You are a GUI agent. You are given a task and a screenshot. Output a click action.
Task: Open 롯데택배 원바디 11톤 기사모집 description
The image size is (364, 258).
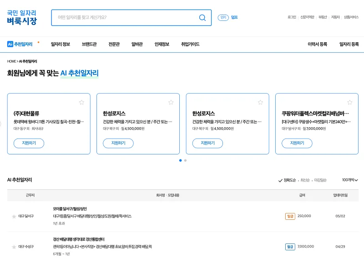click(49, 122)
